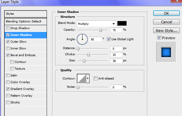Screen dimensions: 182x116
Task: Click the OK button
Action: pyautogui.click(x=166, y=13)
